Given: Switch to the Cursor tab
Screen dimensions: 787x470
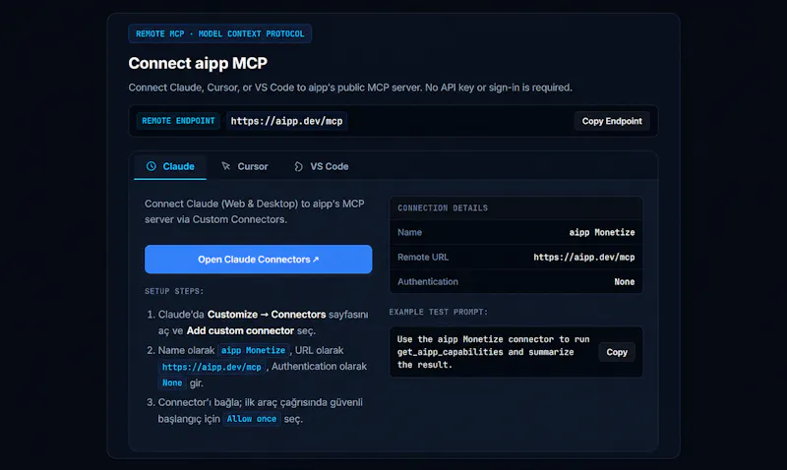Looking at the screenshot, I should (x=245, y=166).
